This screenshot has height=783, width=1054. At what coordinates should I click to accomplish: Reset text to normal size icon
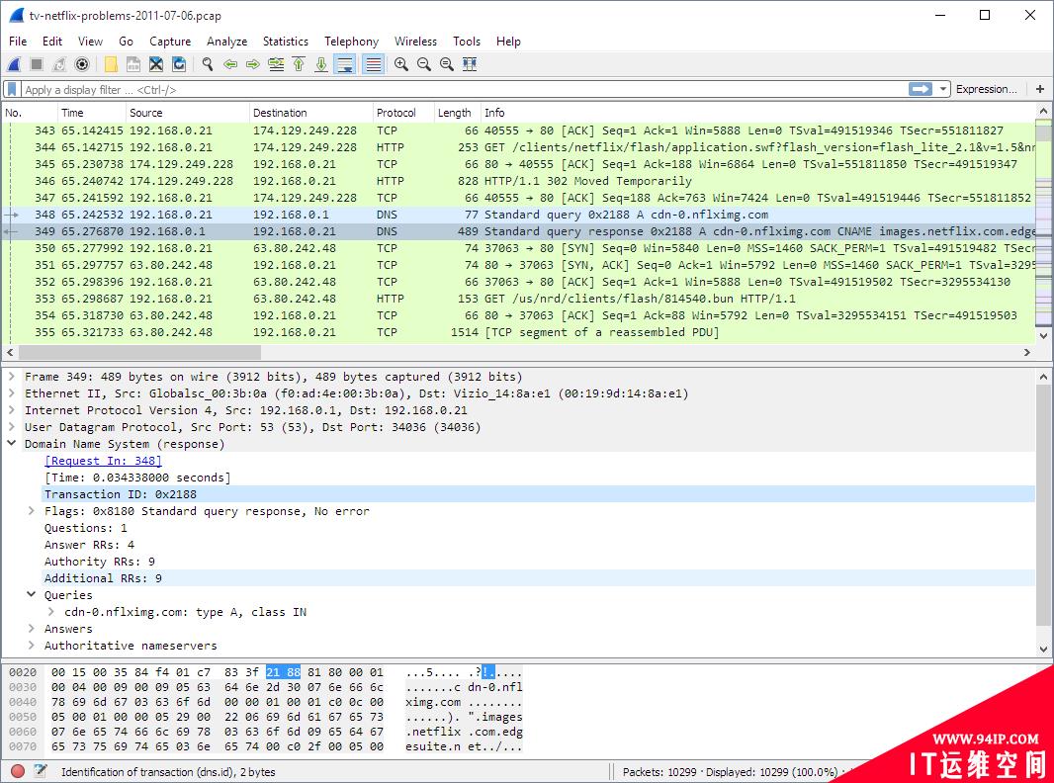point(446,64)
